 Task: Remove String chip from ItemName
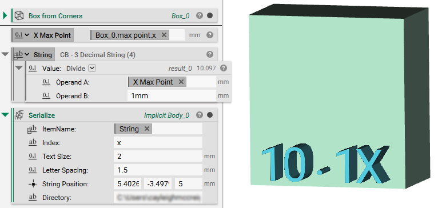[x=146, y=129]
